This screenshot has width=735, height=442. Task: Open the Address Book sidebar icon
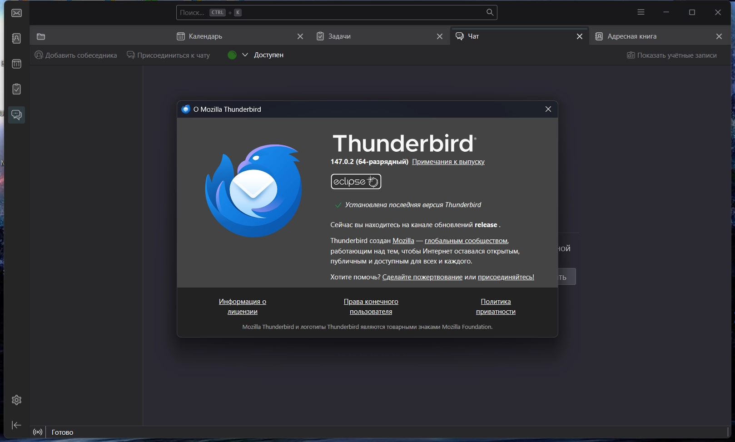pos(16,38)
